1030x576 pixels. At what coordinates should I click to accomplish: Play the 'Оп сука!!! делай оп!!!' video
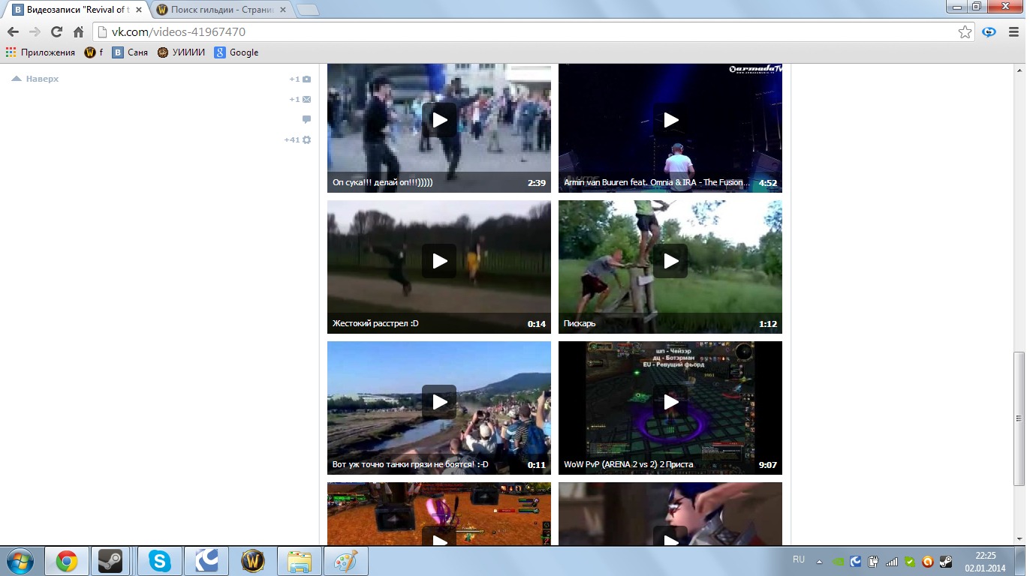[439, 120]
